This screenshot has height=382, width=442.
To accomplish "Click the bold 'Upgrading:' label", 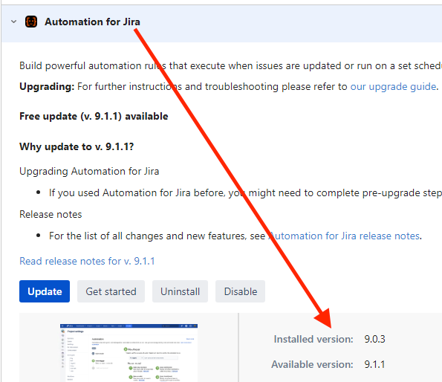I will [x=47, y=86].
